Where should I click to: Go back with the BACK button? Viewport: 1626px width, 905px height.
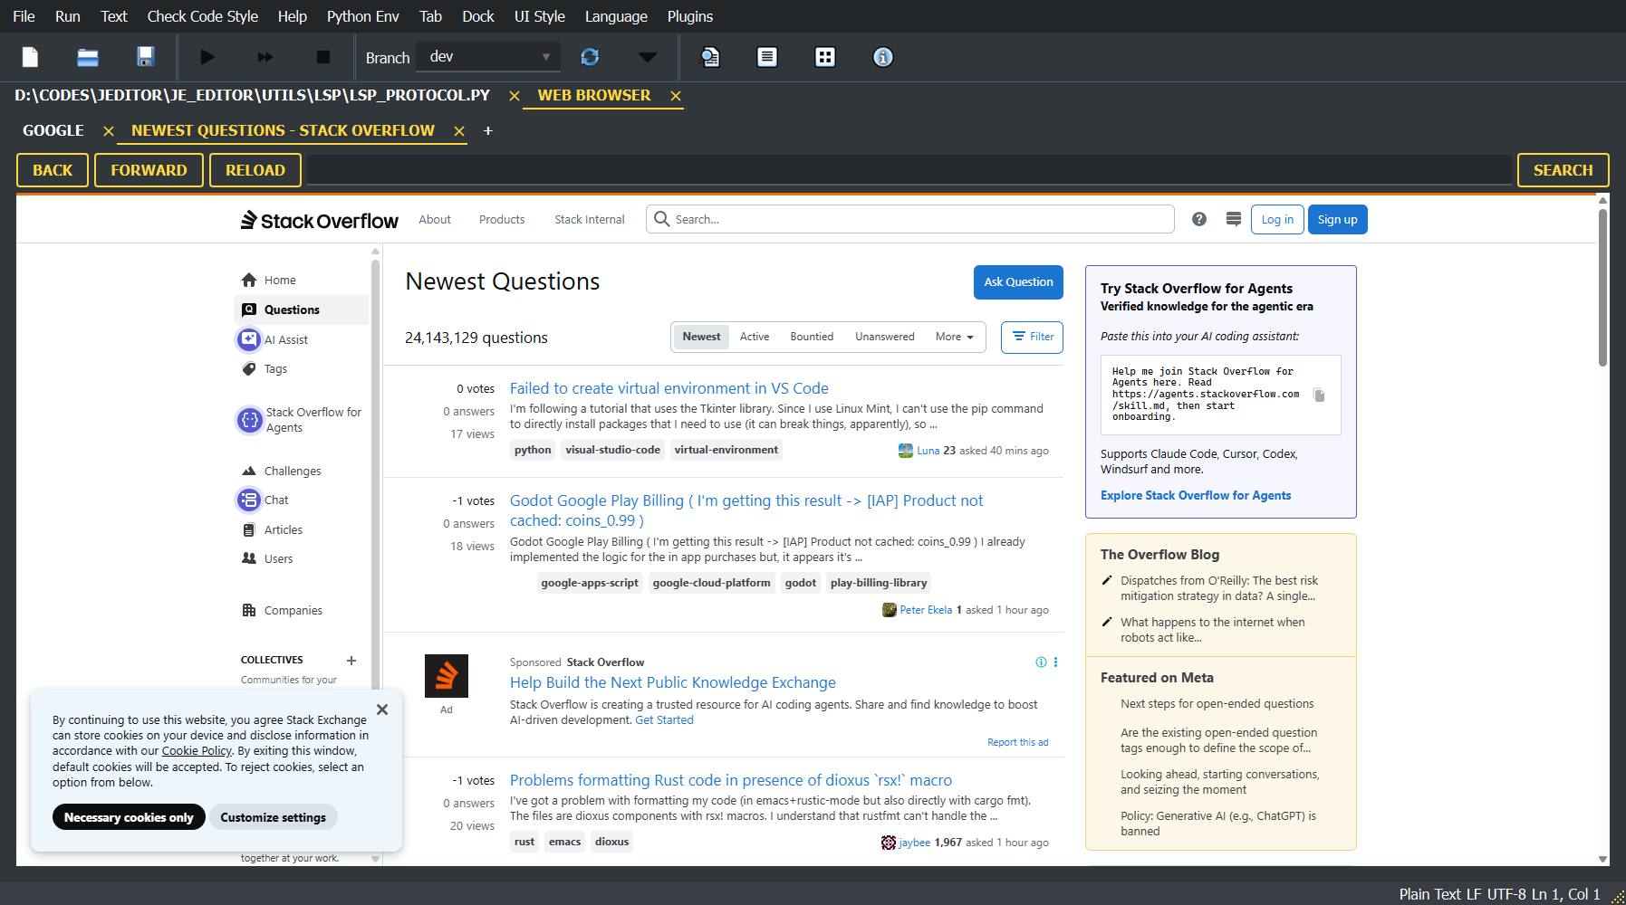[53, 170]
